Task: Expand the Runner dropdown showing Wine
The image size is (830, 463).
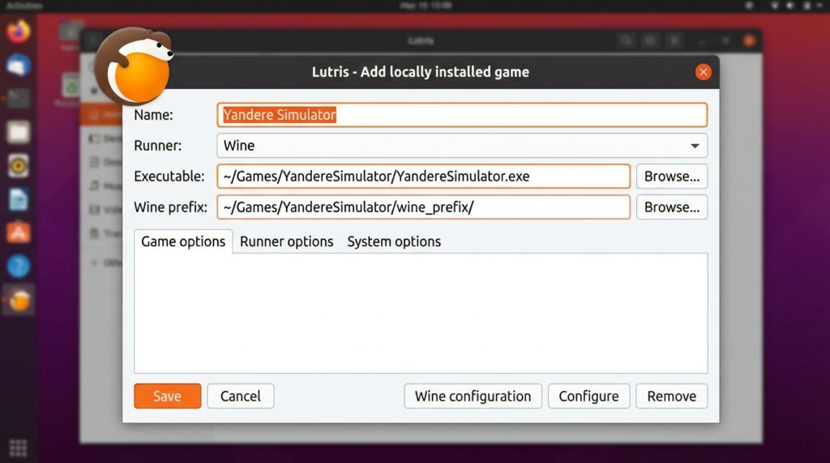Action: [x=462, y=146]
